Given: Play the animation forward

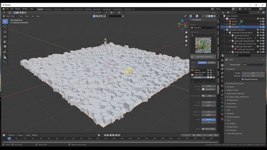Looking at the screenshot, I should tap(113, 135).
